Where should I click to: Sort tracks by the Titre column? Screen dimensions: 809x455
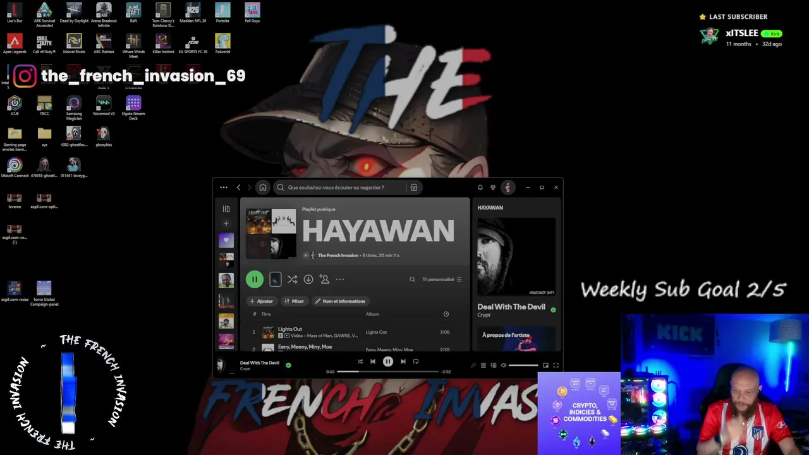(x=266, y=314)
